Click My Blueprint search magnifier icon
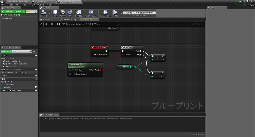 pyautogui.click(x=31, y=52)
